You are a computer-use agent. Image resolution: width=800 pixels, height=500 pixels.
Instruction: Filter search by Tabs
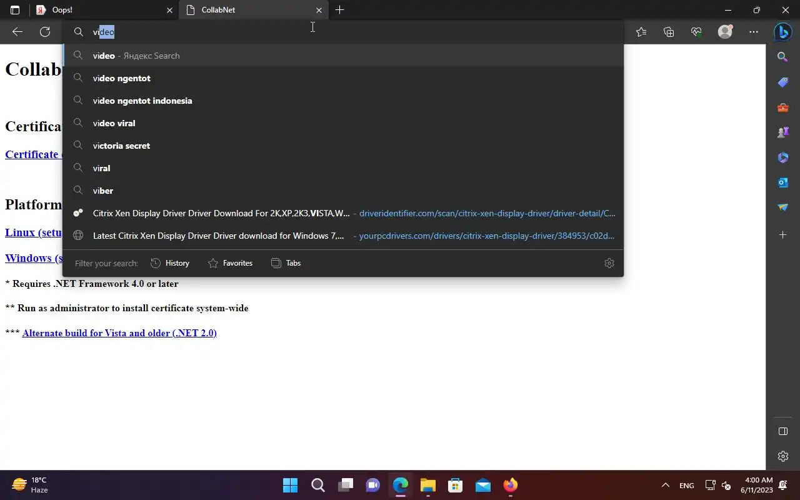tap(286, 263)
